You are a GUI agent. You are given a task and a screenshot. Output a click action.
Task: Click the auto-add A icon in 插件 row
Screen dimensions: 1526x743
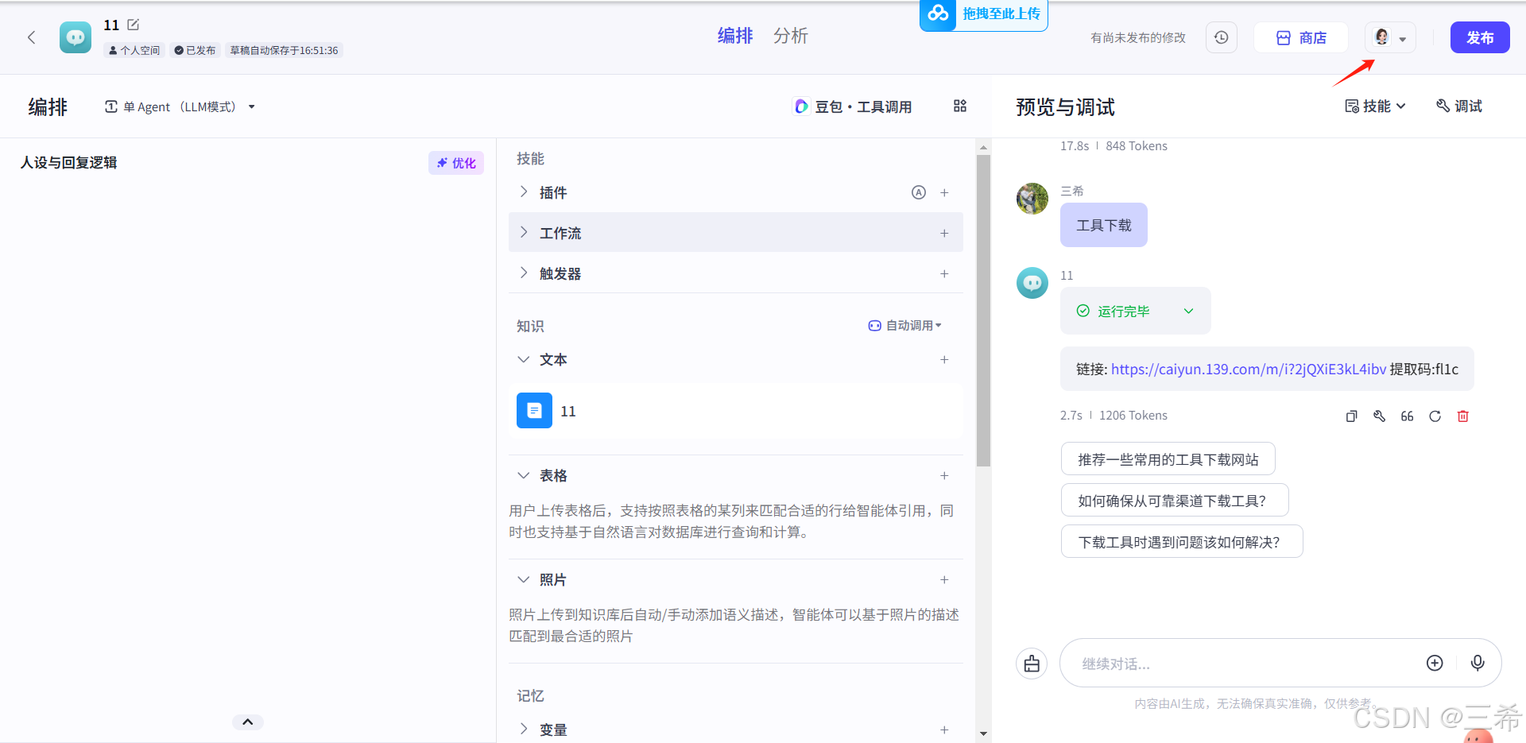coord(919,192)
